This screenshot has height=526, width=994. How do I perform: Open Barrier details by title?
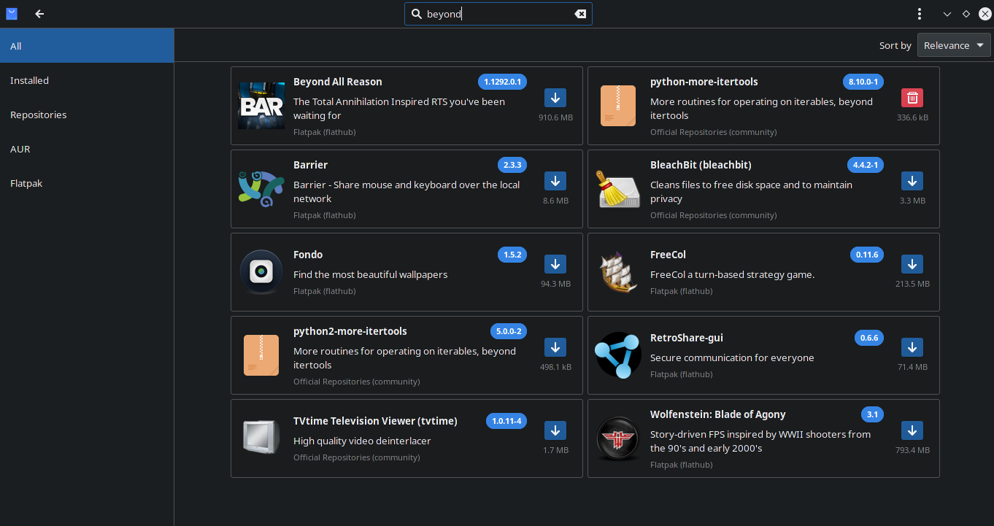pos(310,165)
